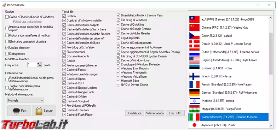The width and height of the screenshot is (276, 130).
Task: Toggle Imposta come predefinita la modalità esperto
Action: point(7,28)
